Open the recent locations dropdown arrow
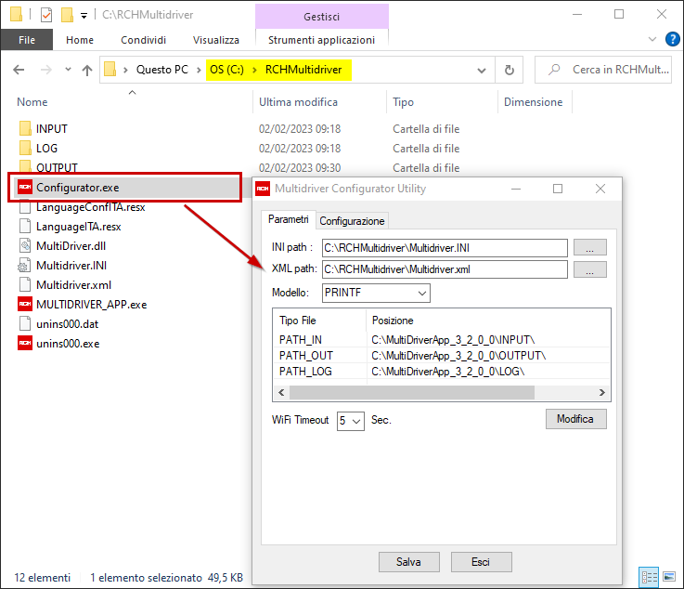 [68, 69]
